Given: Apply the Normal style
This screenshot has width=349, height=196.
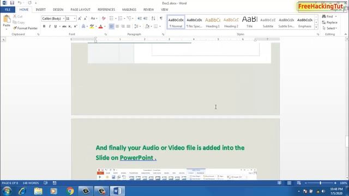Looking at the screenshot, I should click(x=176, y=22).
